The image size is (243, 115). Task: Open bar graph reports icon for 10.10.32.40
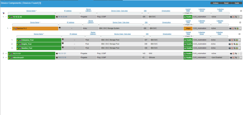(x=12, y=17)
